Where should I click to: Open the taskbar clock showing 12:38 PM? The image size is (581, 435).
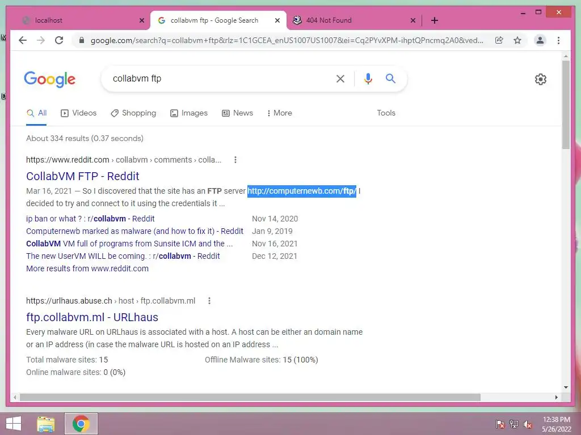tap(556, 424)
